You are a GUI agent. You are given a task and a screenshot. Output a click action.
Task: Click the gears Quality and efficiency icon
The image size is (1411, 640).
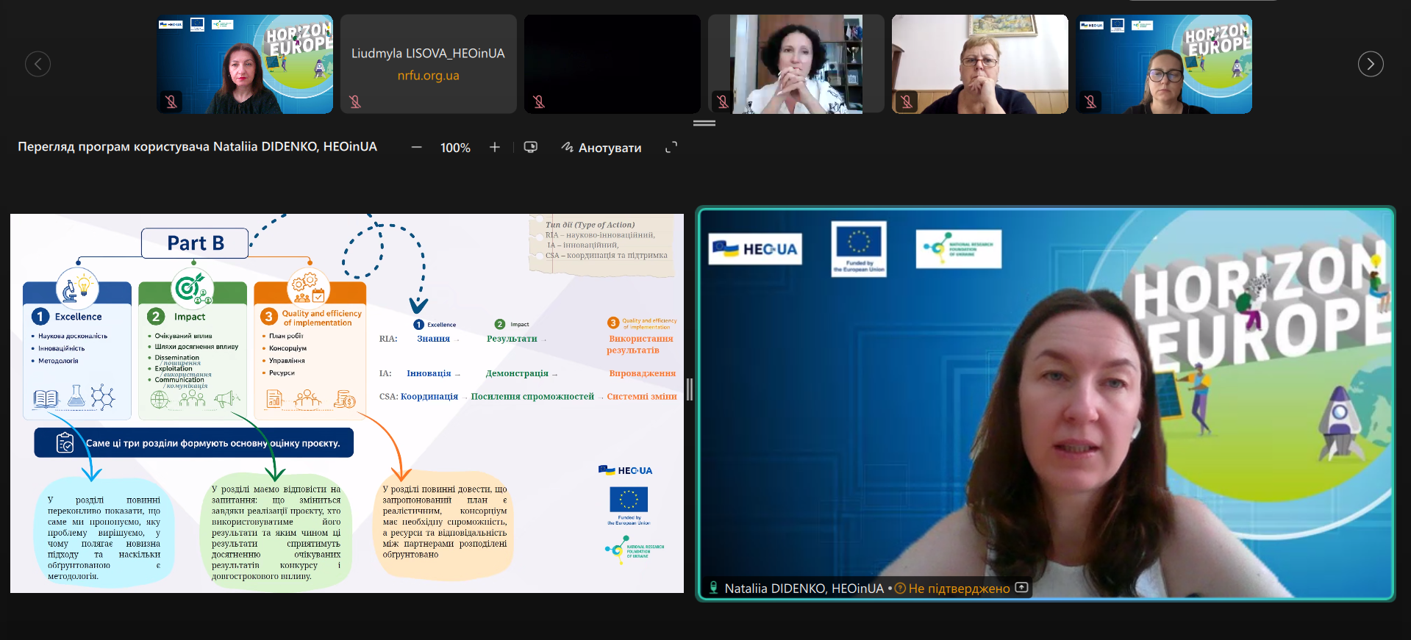tap(310, 288)
